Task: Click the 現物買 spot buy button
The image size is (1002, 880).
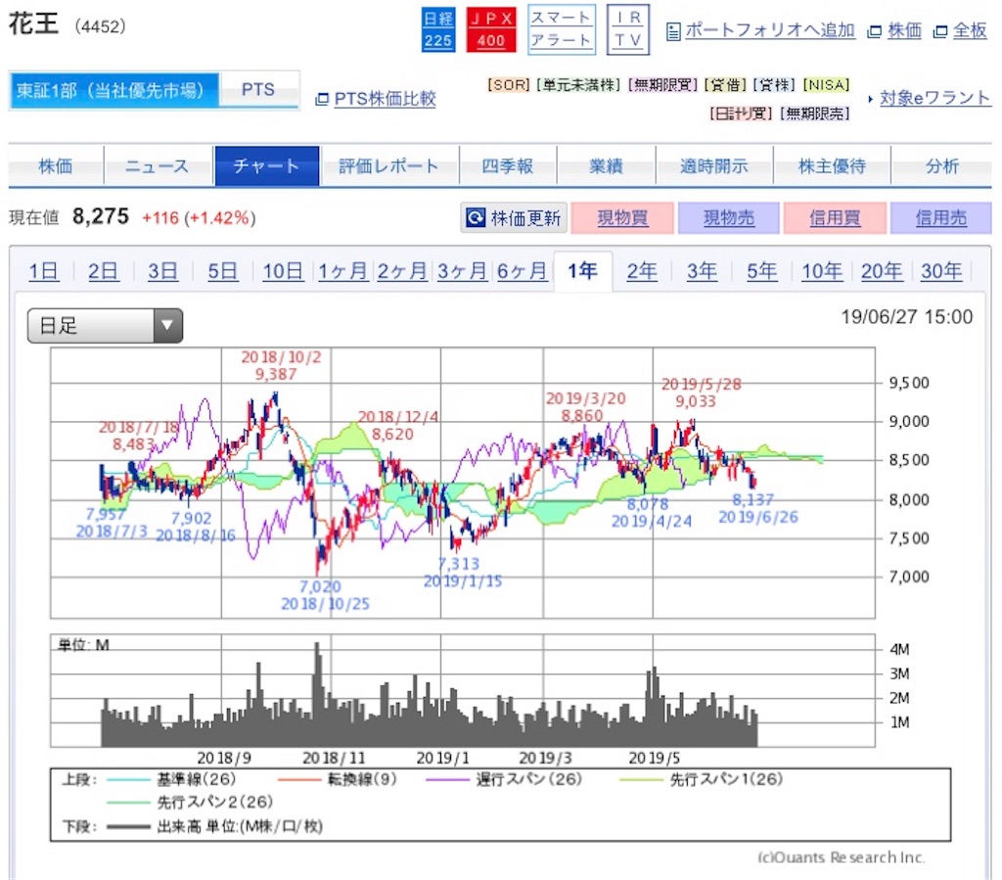Action: [x=622, y=218]
